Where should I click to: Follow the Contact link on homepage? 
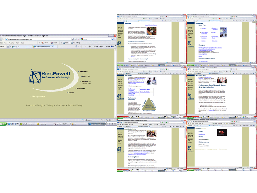pyautogui.click(x=71, y=92)
